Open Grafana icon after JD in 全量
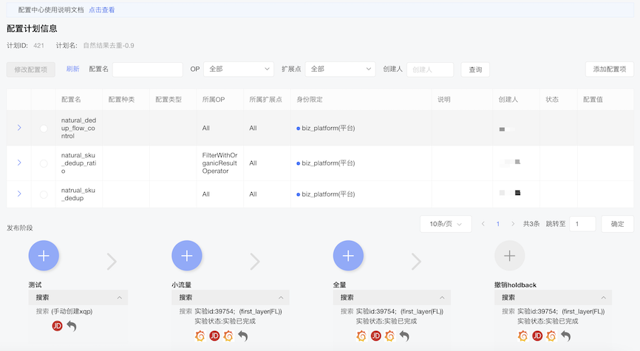The width and height of the screenshot is (640, 351). (389, 335)
